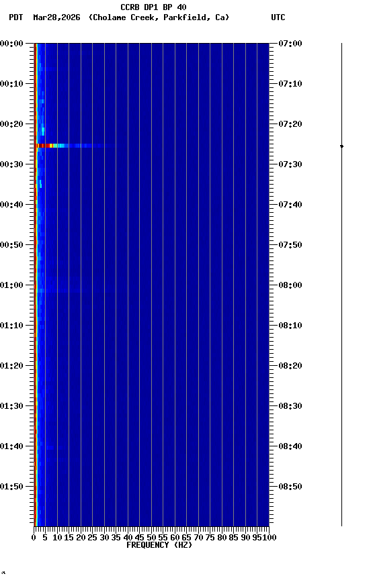Click the UTC time label '08:10'
This screenshot has width=371, height=580.
[290, 326]
